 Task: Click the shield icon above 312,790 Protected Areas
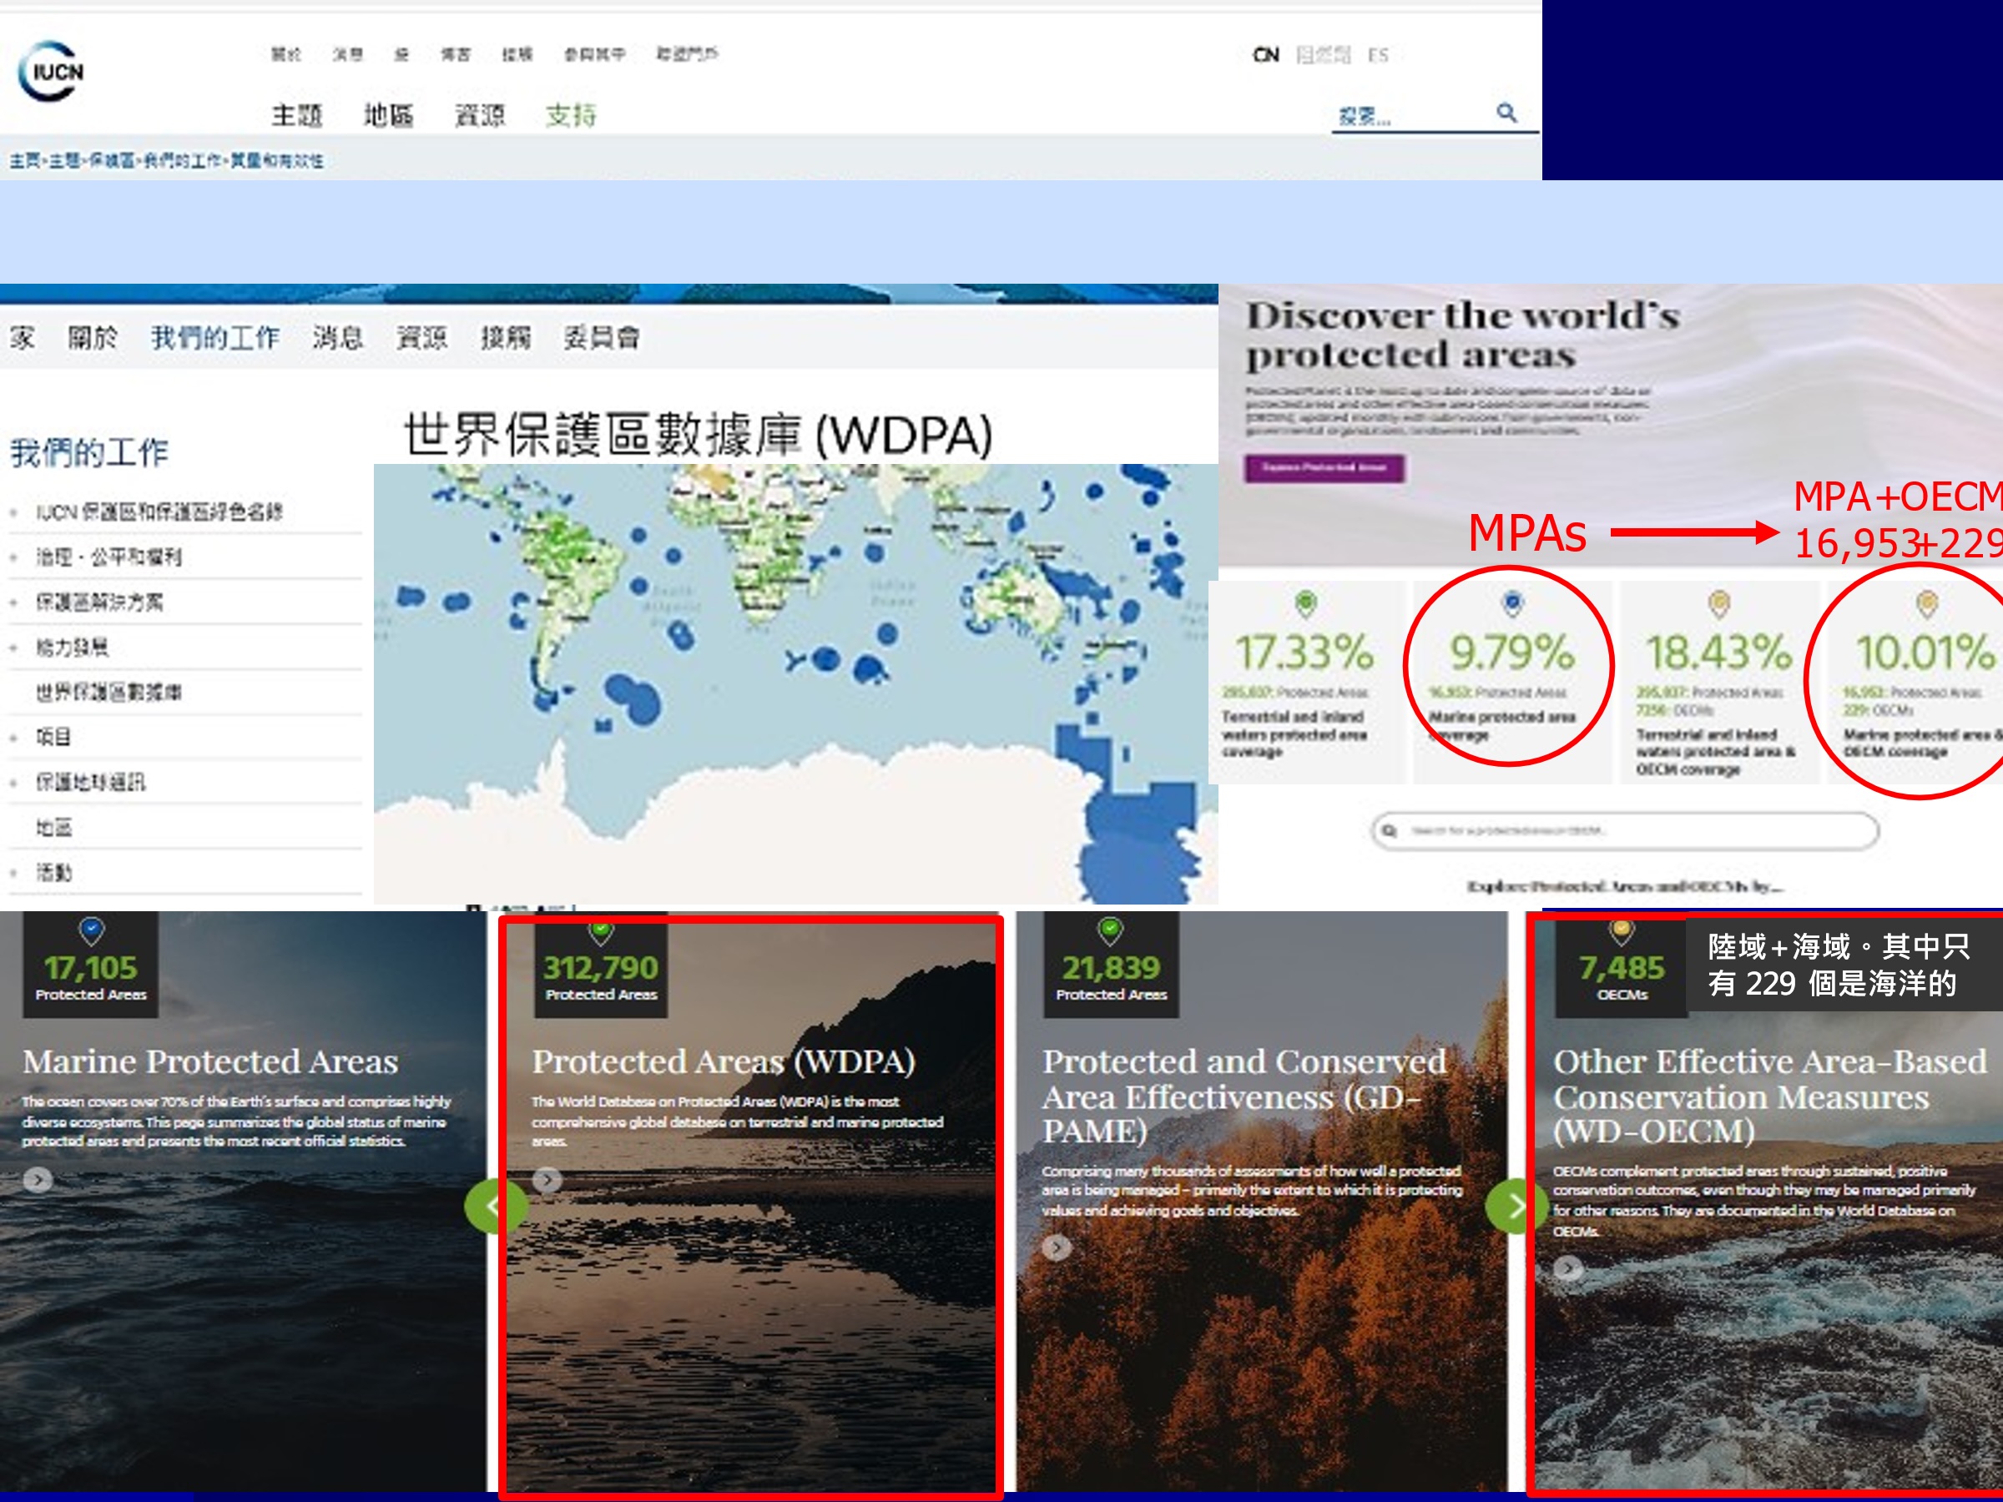pyautogui.click(x=601, y=931)
